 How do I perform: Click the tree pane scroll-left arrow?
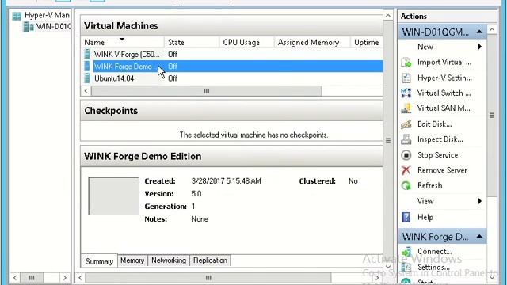(15, 278)
